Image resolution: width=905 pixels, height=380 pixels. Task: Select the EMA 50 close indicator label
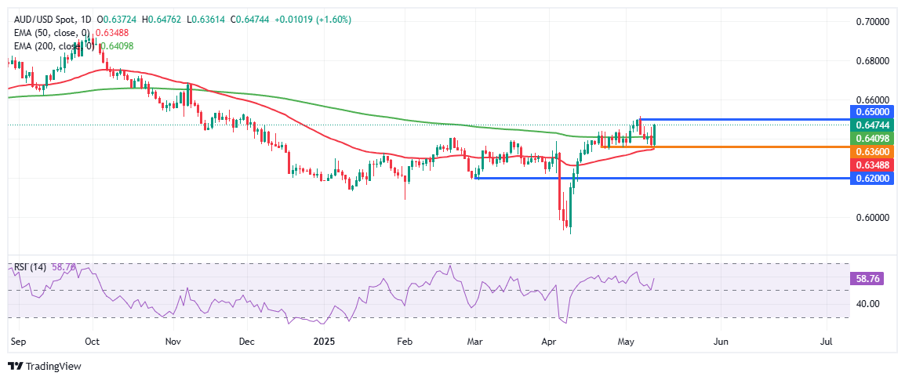pyautogui.click(x=52, y=33)
